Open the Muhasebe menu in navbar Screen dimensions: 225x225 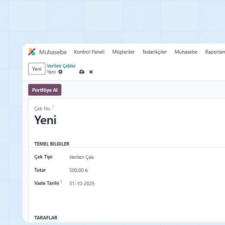tap(186, 52)
